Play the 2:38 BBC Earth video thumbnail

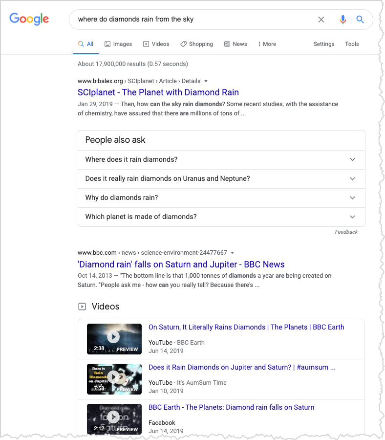click(114, 339)
